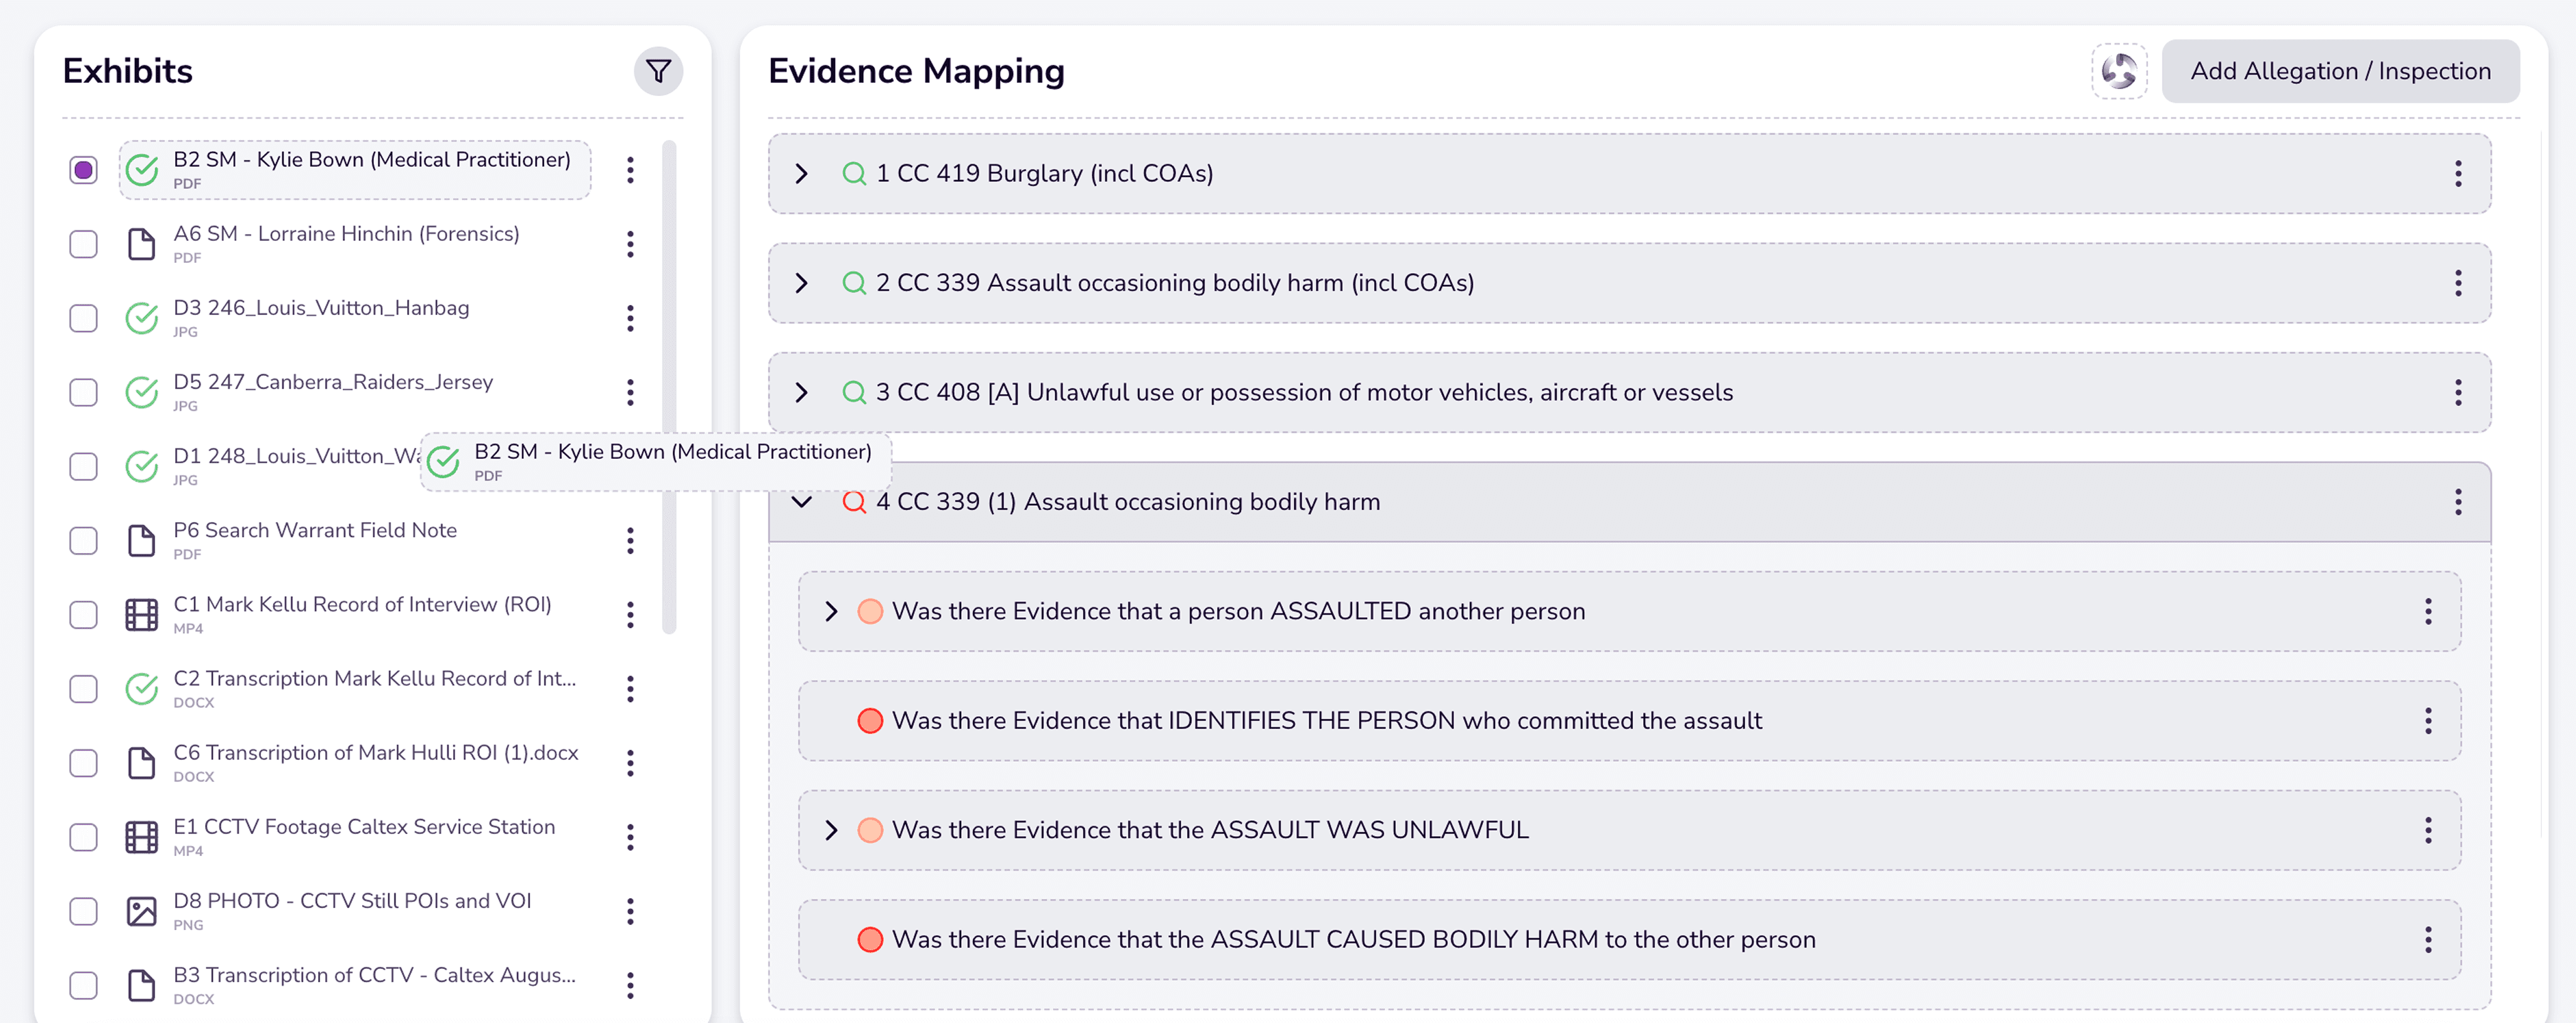
Task: Select checkbox for C1 Mark Kellu ROI
Action: [83, 615]
